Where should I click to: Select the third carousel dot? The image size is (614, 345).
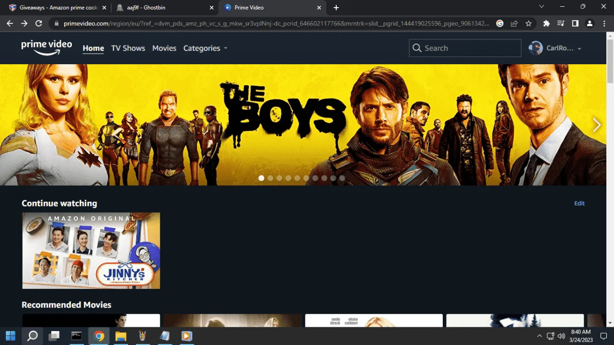pyautogui.click(x=279, y=178)
